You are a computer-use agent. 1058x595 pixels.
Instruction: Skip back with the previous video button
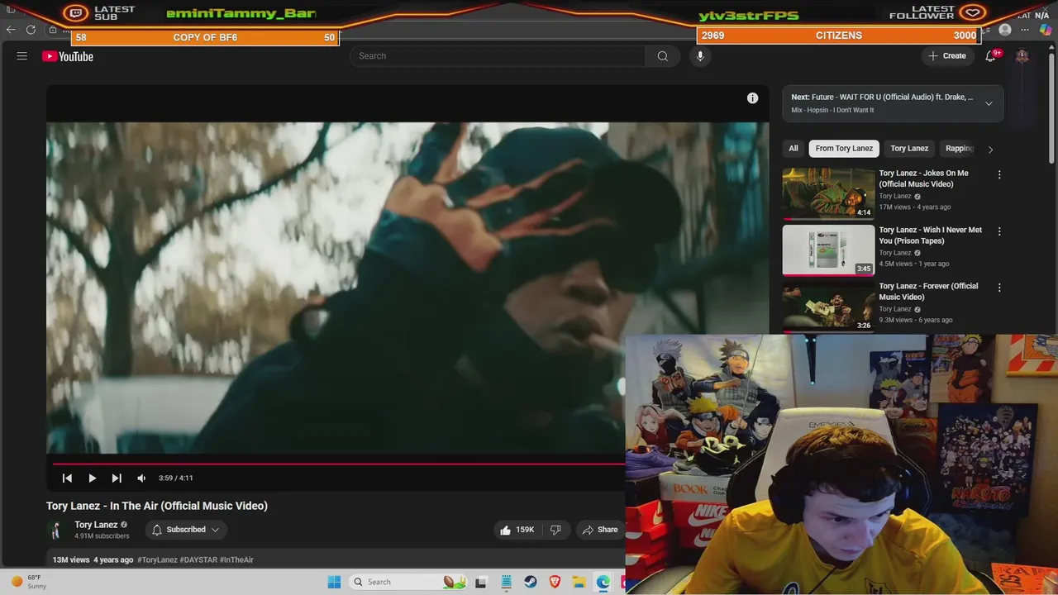(67, 478)
